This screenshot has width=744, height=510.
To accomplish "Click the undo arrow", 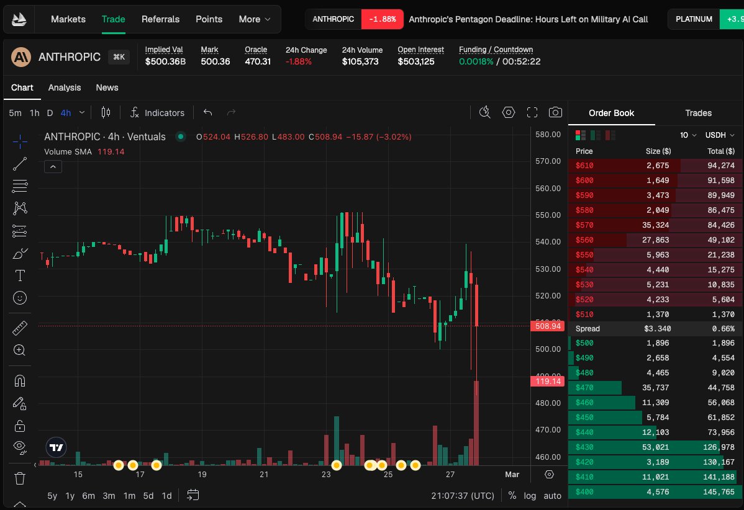I will [x=208, y=112].
